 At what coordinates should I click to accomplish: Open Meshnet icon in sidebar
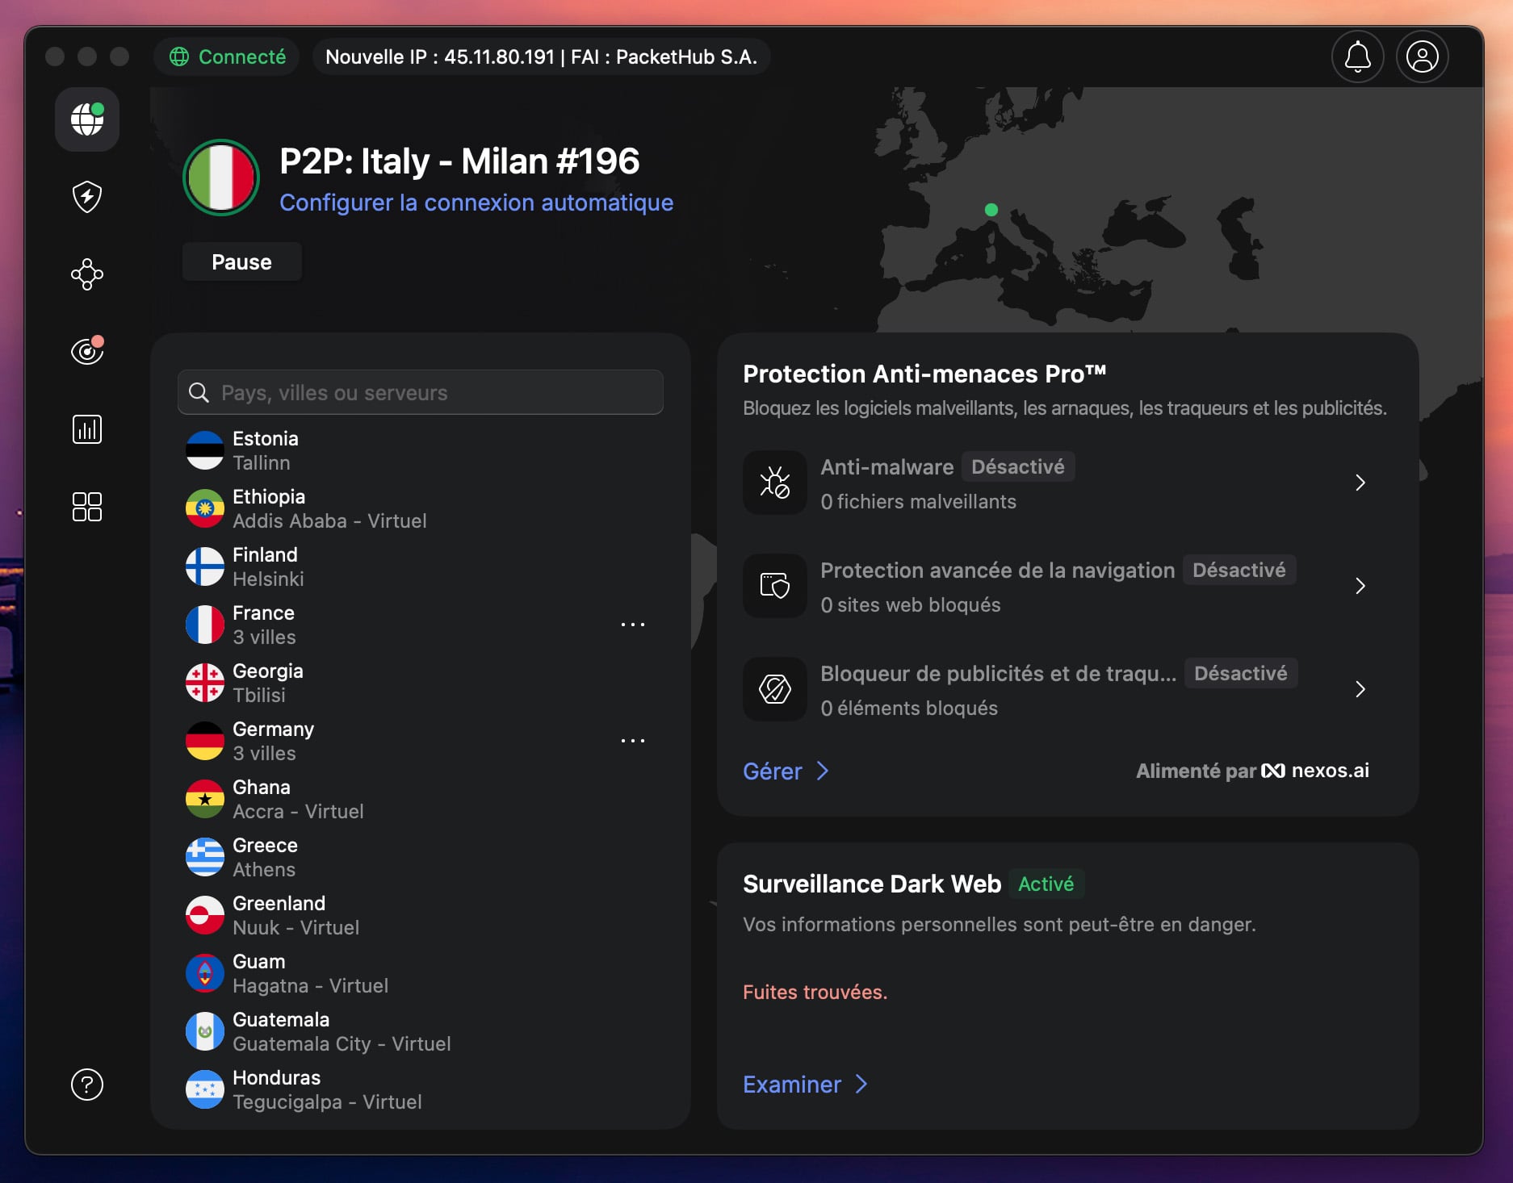coord(87,274)
